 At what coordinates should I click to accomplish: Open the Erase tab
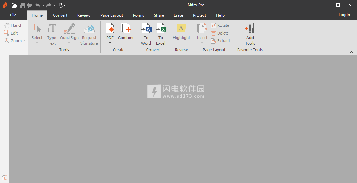click(x=178, y=15)
